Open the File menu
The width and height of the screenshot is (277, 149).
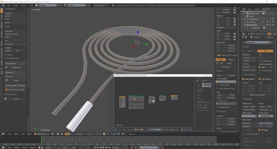point(9,6)
